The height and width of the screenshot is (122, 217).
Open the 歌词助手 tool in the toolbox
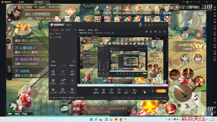[53, 82]
